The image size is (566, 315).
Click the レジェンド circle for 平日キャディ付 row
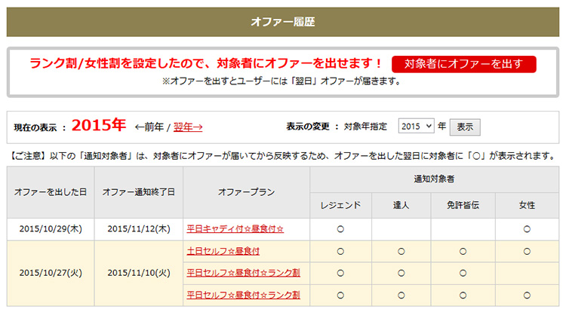point(340,229)
